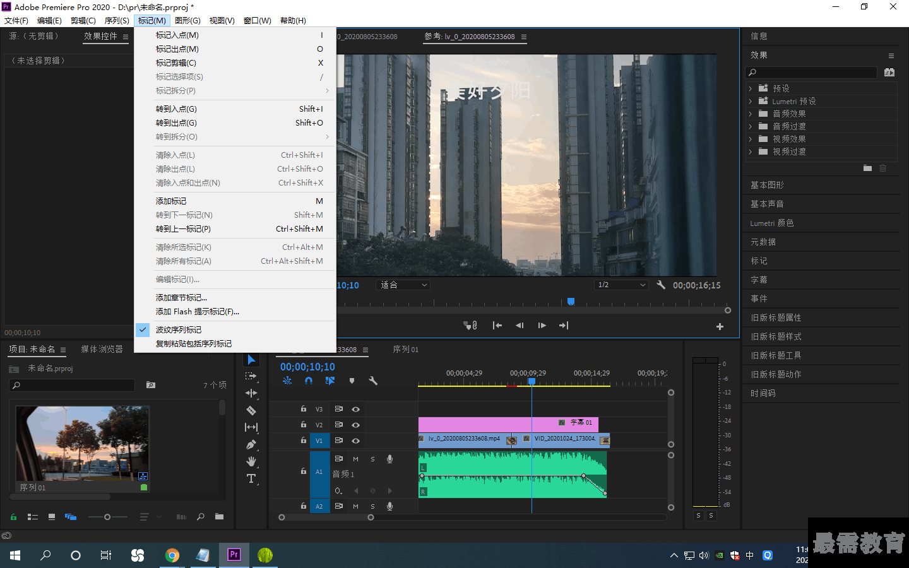The image size is (909, 568).
Task: Solo audio track A1
Action: [372, 459]
